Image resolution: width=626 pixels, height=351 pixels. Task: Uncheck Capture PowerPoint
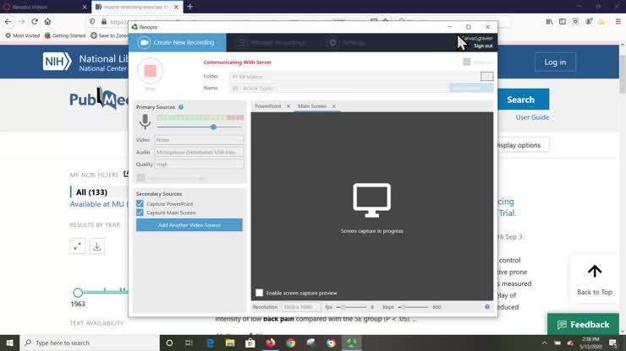[x=140, y=203]
